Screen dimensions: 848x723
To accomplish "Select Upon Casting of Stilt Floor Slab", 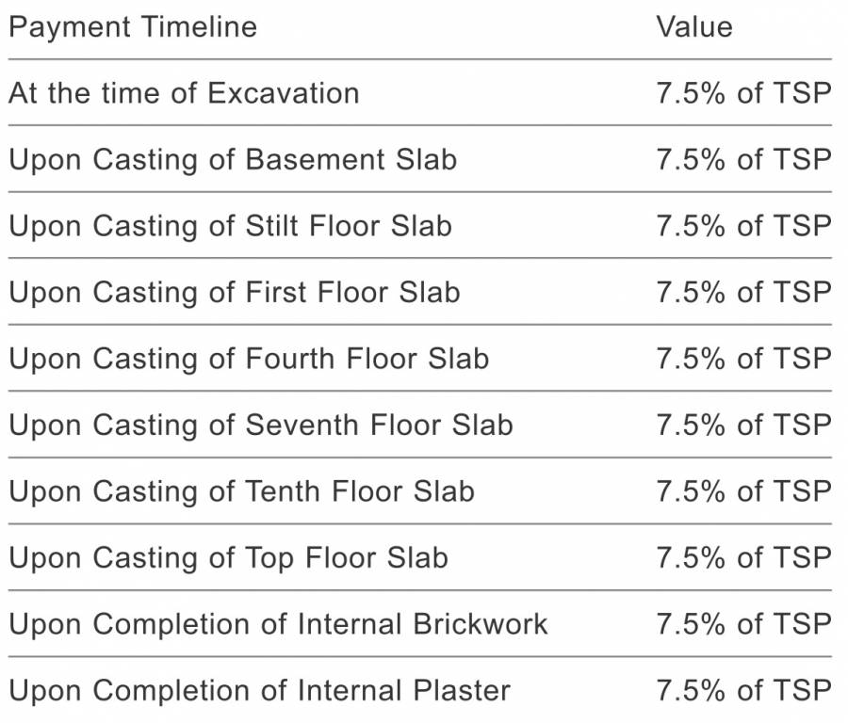I will 231,227.
